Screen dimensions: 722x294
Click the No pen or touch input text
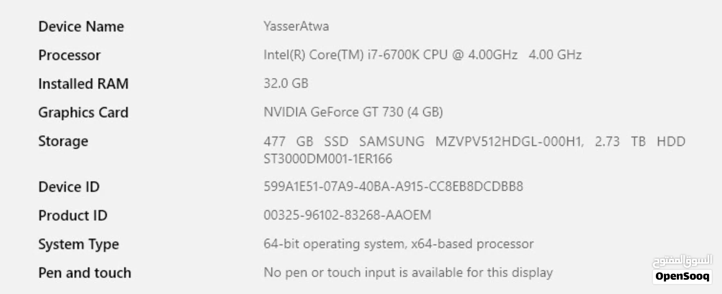point(408,272)
